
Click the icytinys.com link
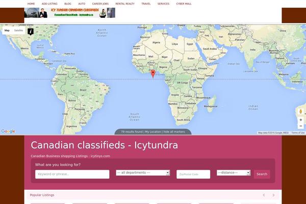tap(100, 156)
